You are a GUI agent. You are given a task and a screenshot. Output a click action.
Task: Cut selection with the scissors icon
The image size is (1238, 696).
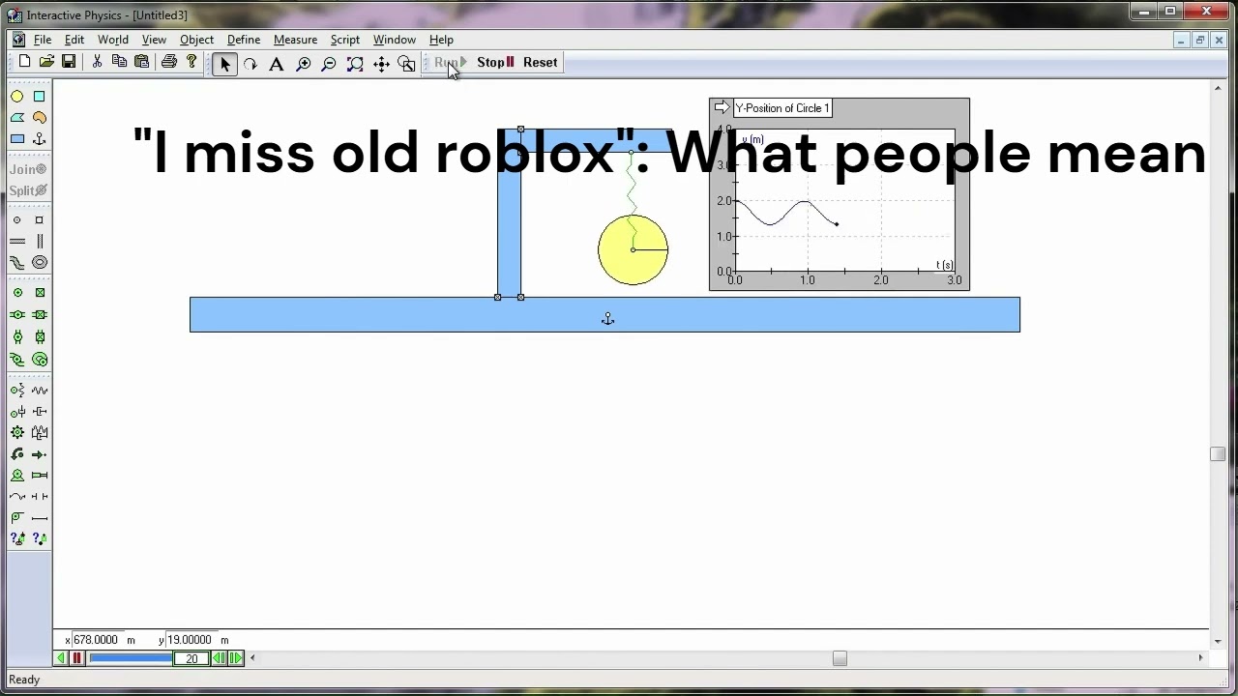[x=97, y=62]
